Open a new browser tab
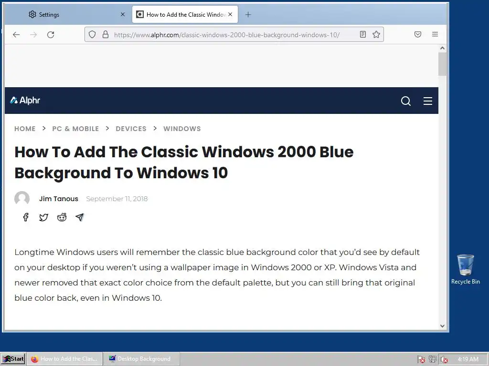 (x=248, y=15)
